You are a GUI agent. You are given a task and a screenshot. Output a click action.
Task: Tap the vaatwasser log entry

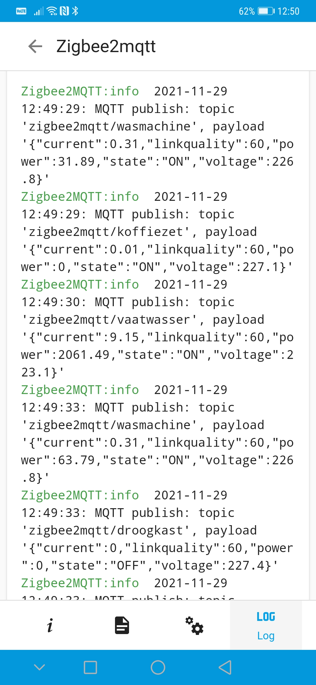[x=157, y=328]
